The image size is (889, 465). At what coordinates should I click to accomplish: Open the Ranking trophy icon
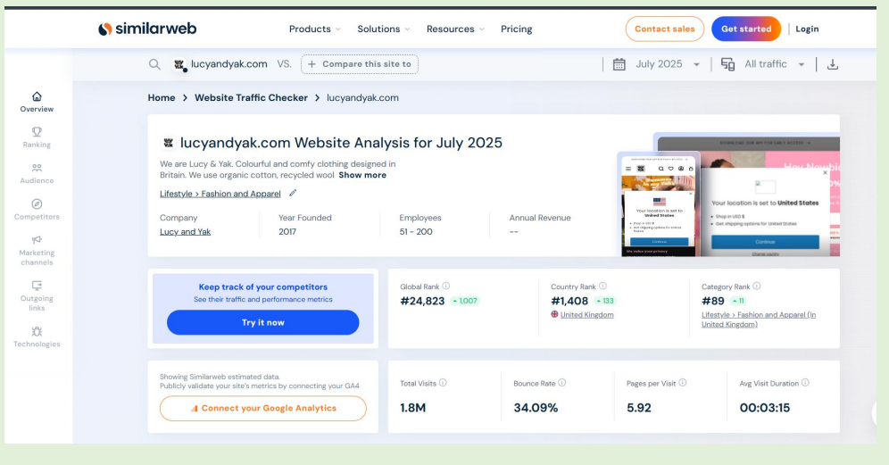point(37,132)
